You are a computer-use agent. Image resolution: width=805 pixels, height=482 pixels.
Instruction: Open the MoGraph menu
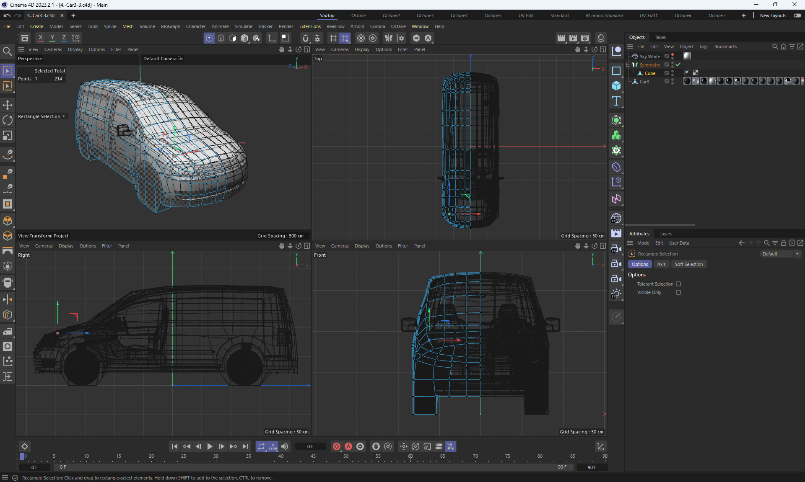coord(170,26)
